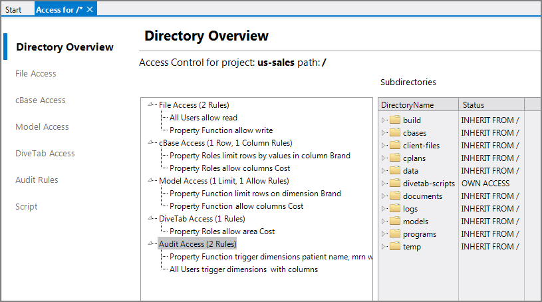The height and width of the screenshot is (302, 542).
Task: Click the cbases folder icon
Action: pyautogui.click(x=395, y=132)
